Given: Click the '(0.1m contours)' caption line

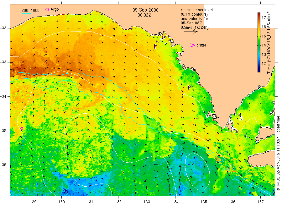Looking at the screenshot, I should [194, 14].
